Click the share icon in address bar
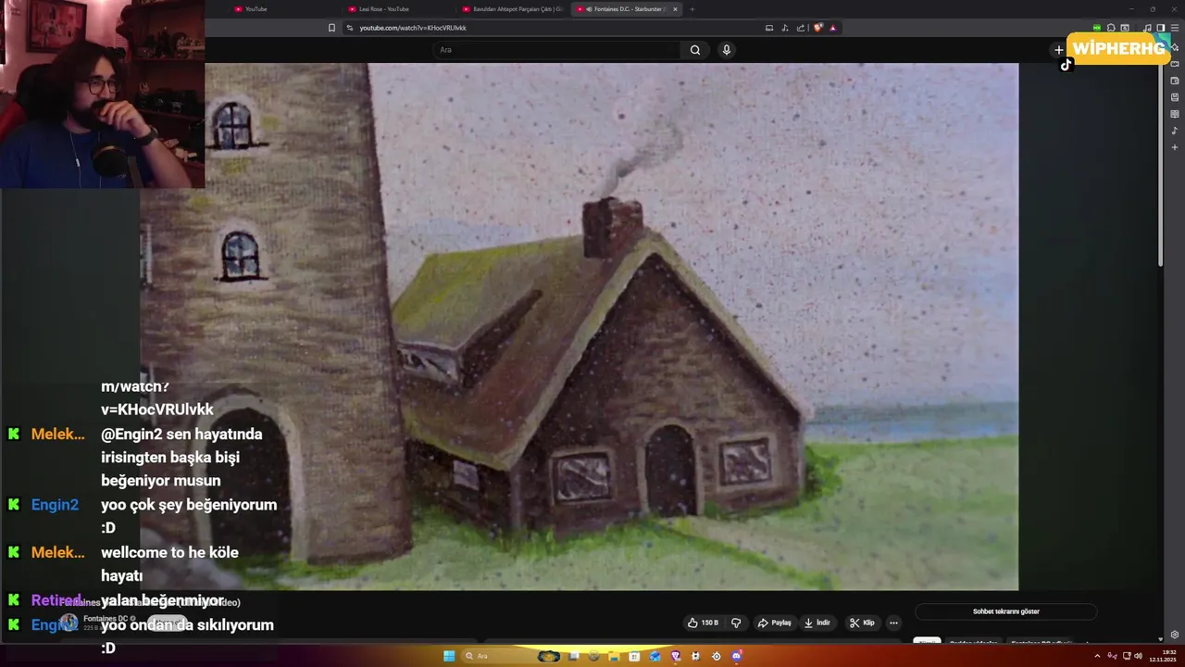 tap(801, 28)
